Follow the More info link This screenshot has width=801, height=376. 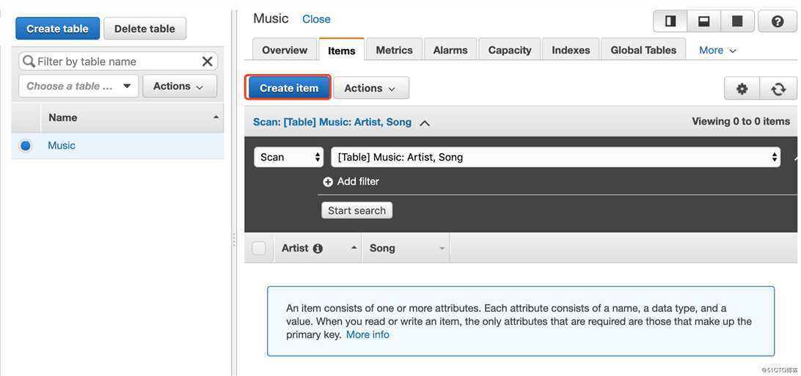[x=367, y=335]
